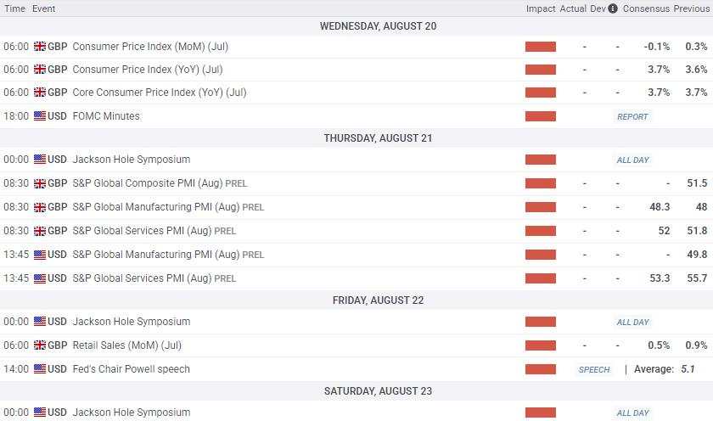Open the FOMC Minutes REPORT tag
Viewport: 713px width, 421px height.
(x=632, y=117)
